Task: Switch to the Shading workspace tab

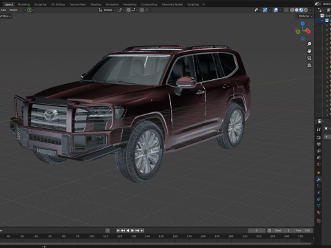Action: click(x=96, y=4)
